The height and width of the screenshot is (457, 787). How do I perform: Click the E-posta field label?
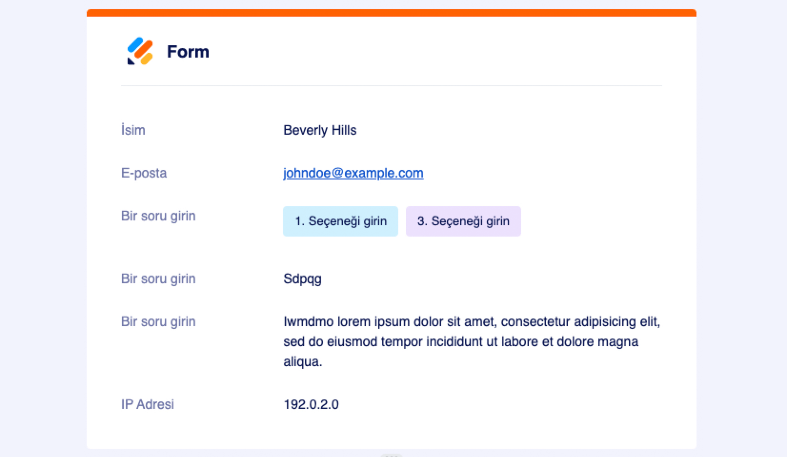[x=144, y=173]
